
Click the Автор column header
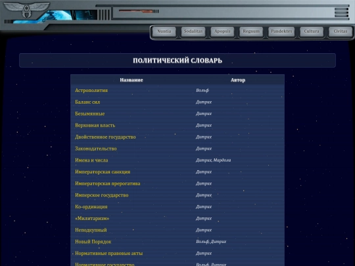pyautogui.click(x=238, y=80)
